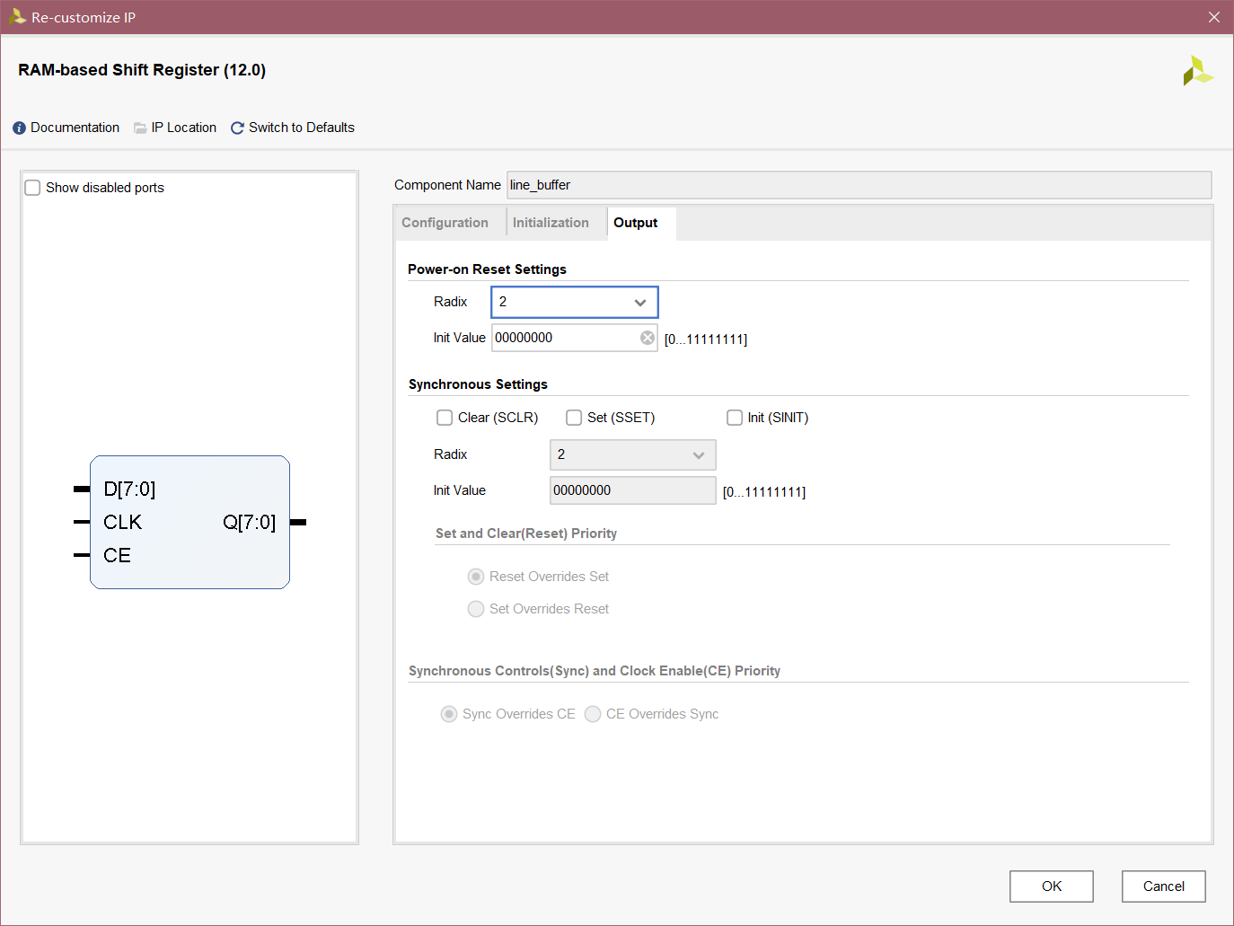Switch to the Configuration tab
This screenshot has width=1234, height=926.
click(445, 223)
